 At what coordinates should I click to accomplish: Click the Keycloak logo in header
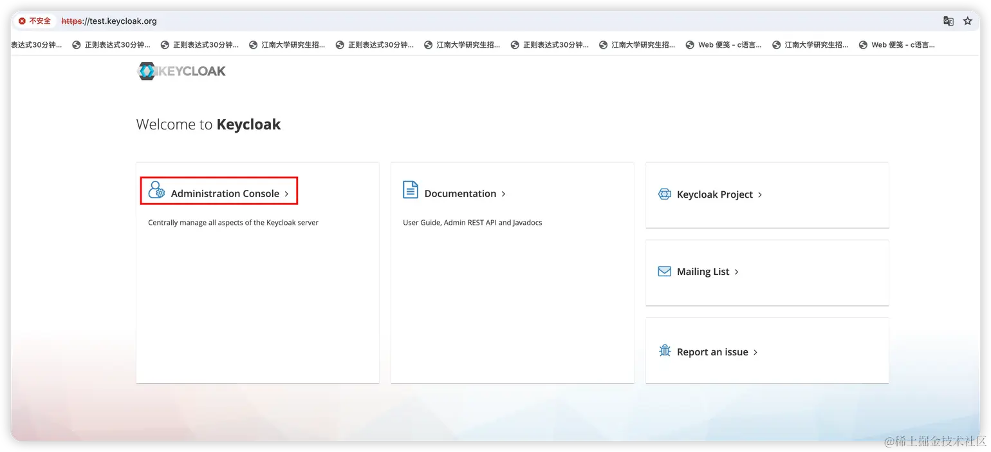[181, 71]
